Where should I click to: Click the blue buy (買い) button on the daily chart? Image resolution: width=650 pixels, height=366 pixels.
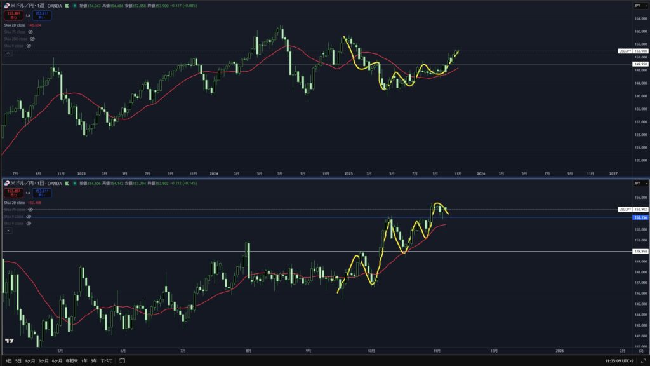click(42, 193)
